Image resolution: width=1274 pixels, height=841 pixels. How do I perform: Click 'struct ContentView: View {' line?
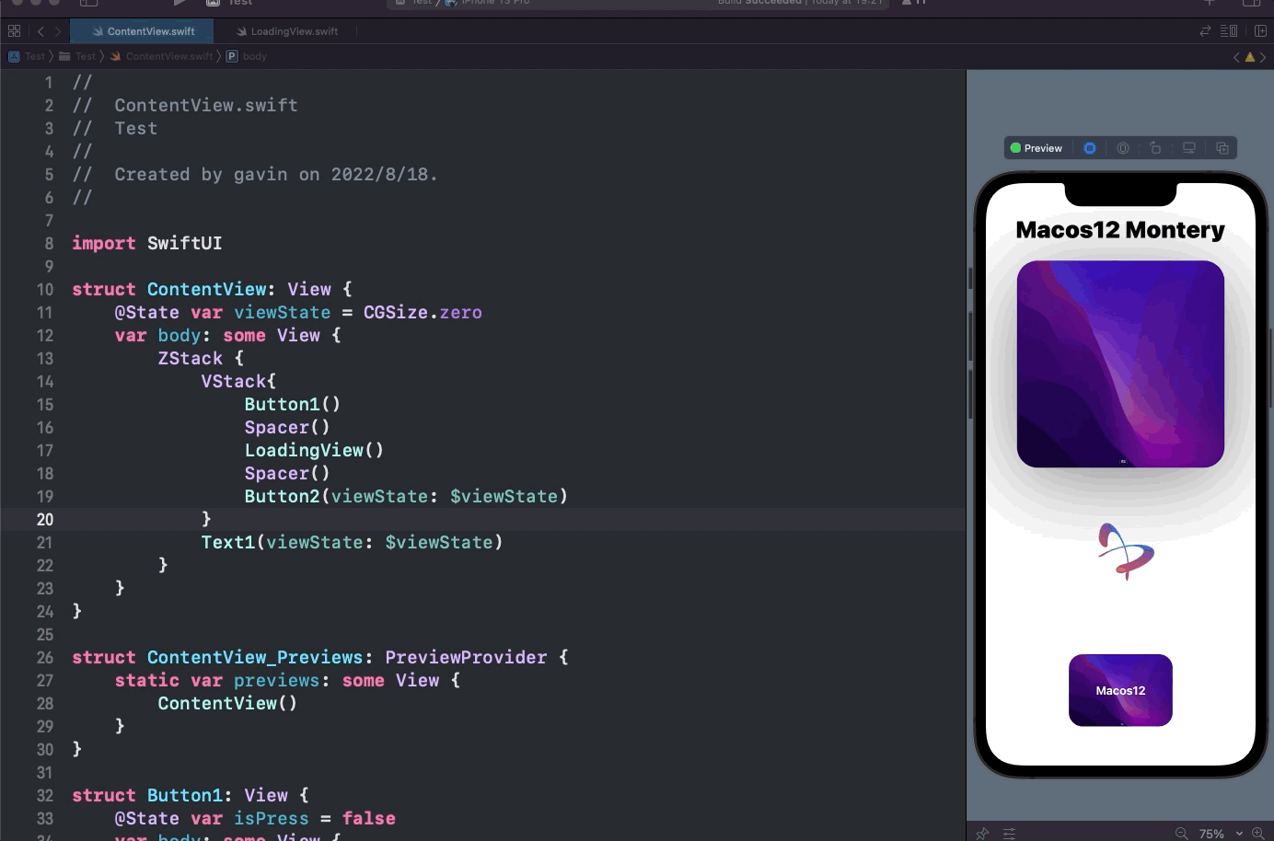pyautogui.click(x=212, y=290)
